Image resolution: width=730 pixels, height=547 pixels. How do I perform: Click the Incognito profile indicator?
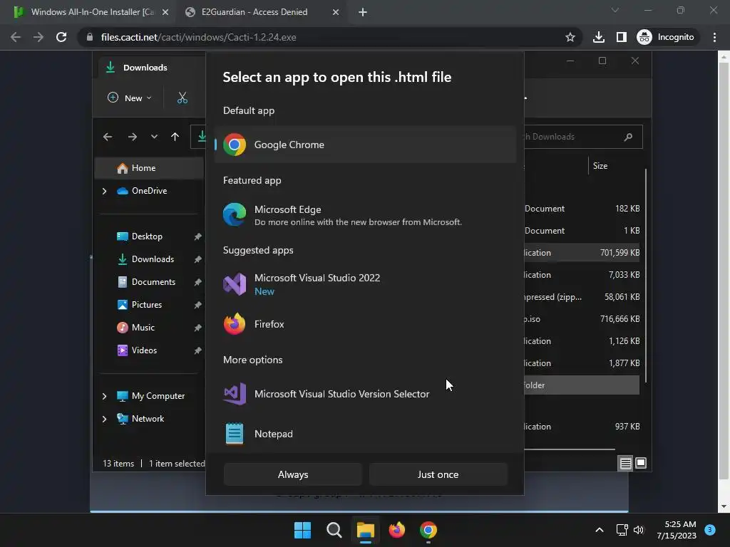coord(666,37)
